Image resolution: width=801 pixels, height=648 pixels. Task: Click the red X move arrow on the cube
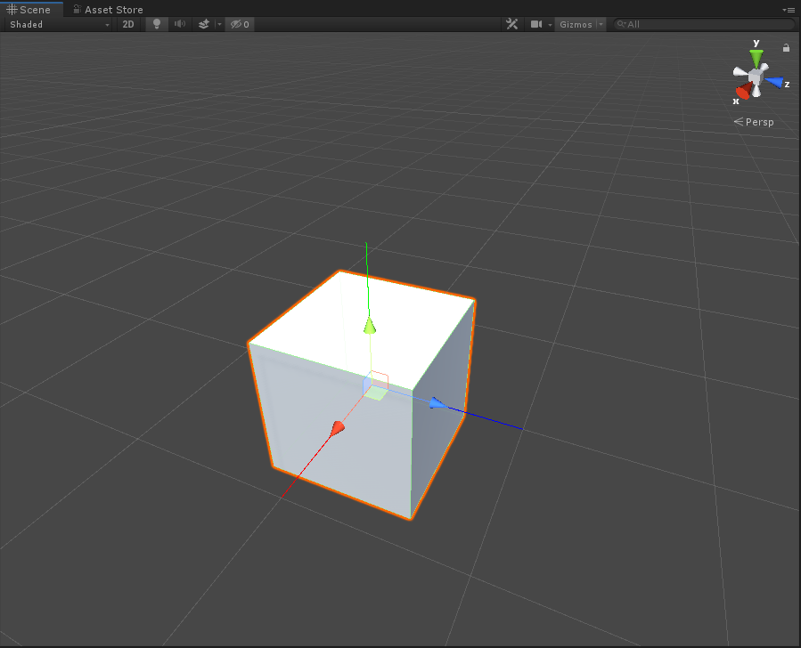337,429
